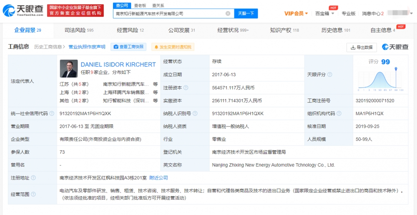Open the 司法风险 tab
Viewport: 417px width, 215px height.
pyautogui.click(x=79, y=30)
